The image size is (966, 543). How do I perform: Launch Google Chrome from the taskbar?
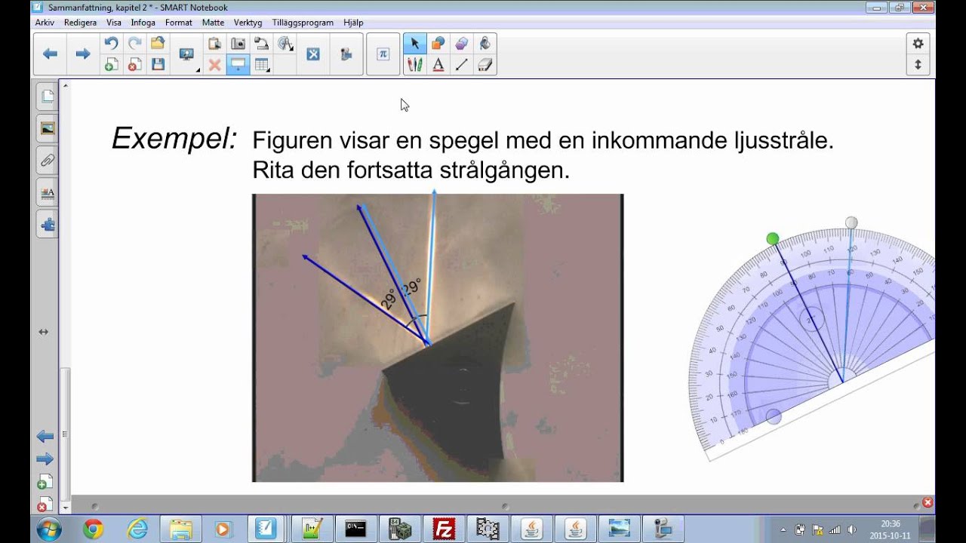coord(93,529)
